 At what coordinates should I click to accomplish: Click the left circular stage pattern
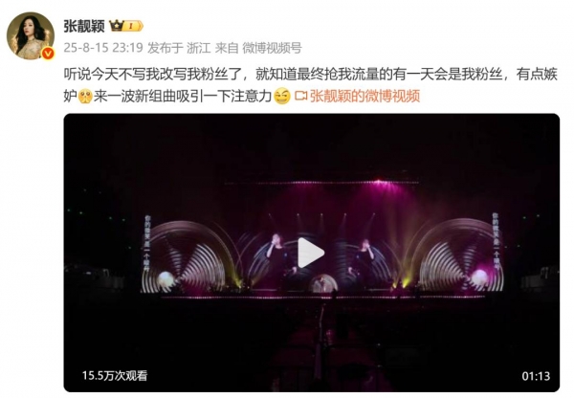187,256
